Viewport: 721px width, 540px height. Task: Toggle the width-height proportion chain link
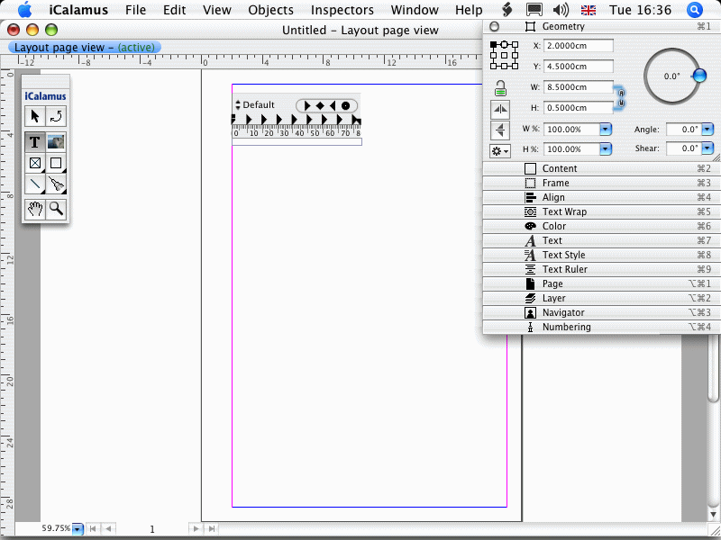(620, 96)
